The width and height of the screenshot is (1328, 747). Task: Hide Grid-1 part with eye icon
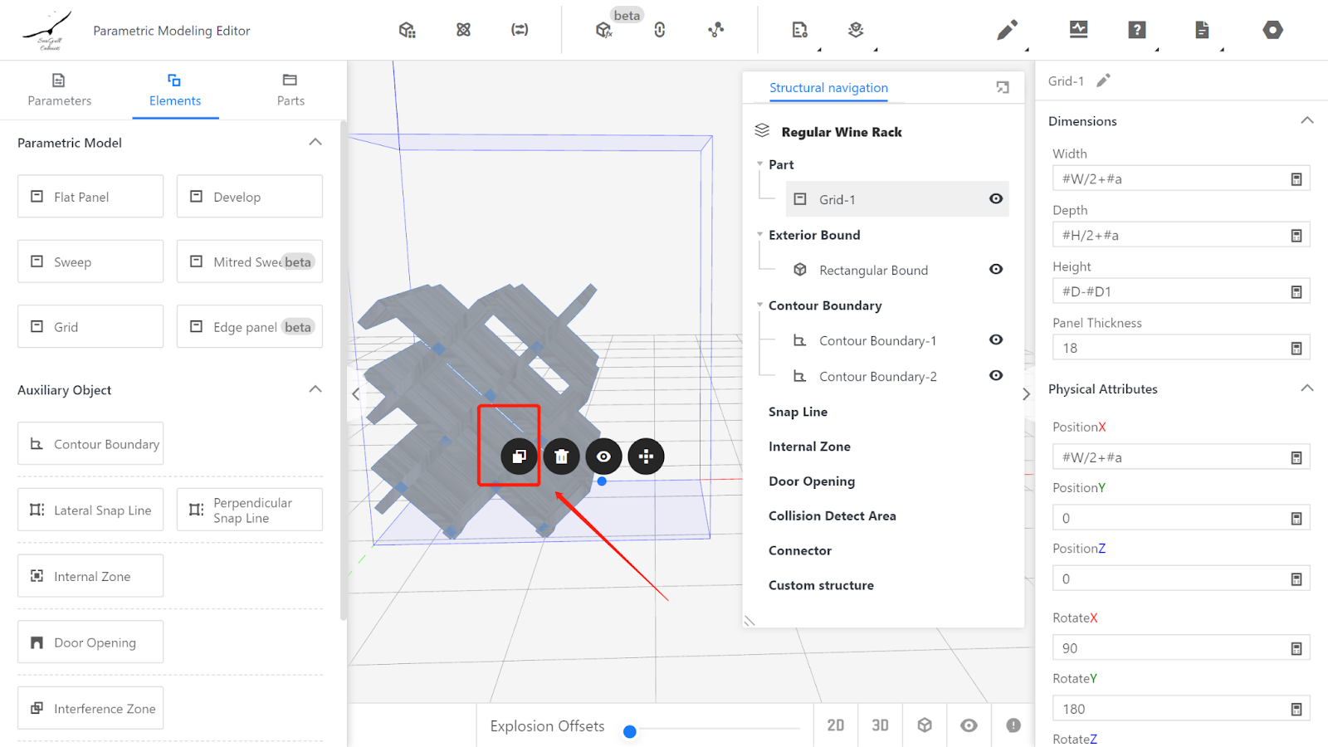tap(996, 199)
